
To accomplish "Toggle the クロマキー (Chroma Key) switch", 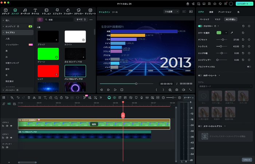I will point(200,26).
